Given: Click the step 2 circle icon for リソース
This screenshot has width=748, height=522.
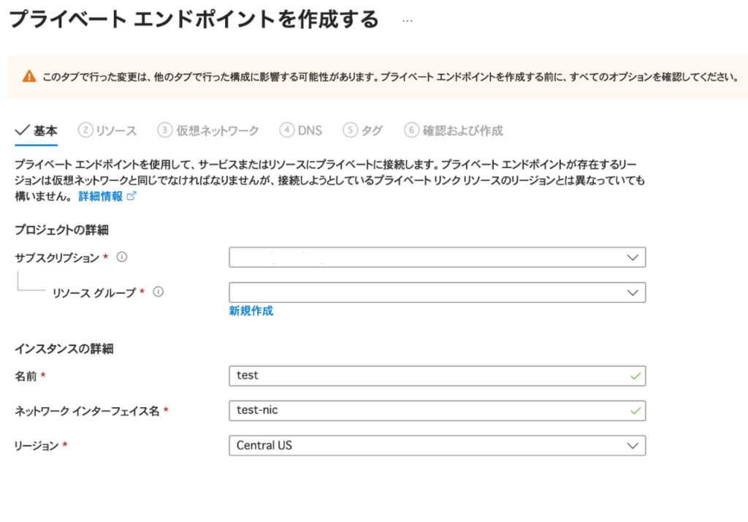Looking at the screenshot, I should pyautogui.click(x=85, y=130).
